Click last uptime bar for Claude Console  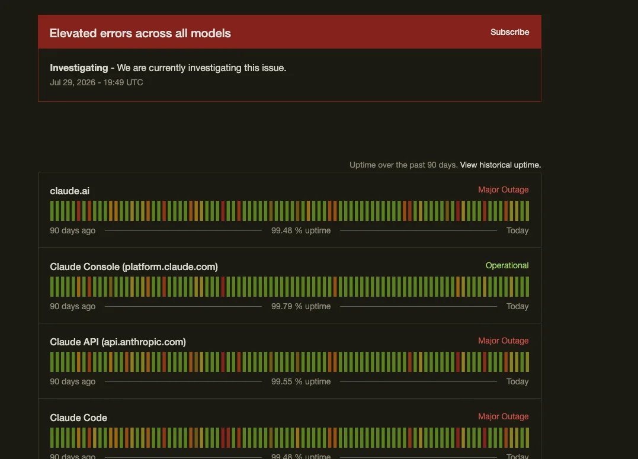pyautogui.click(x=527, y=287)
